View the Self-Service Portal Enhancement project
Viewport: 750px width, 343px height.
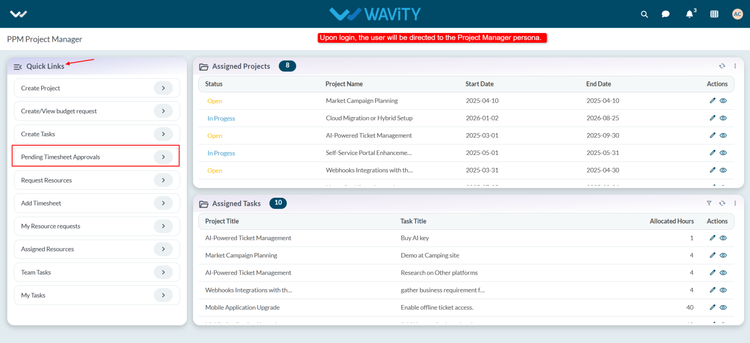click(x=723, y=153)
